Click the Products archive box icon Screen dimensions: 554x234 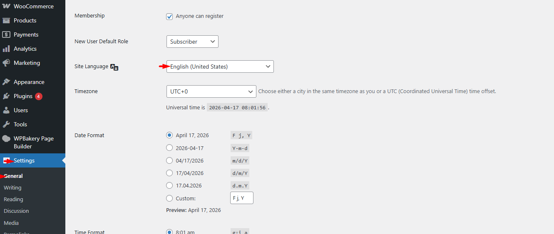tap(6, 20)
